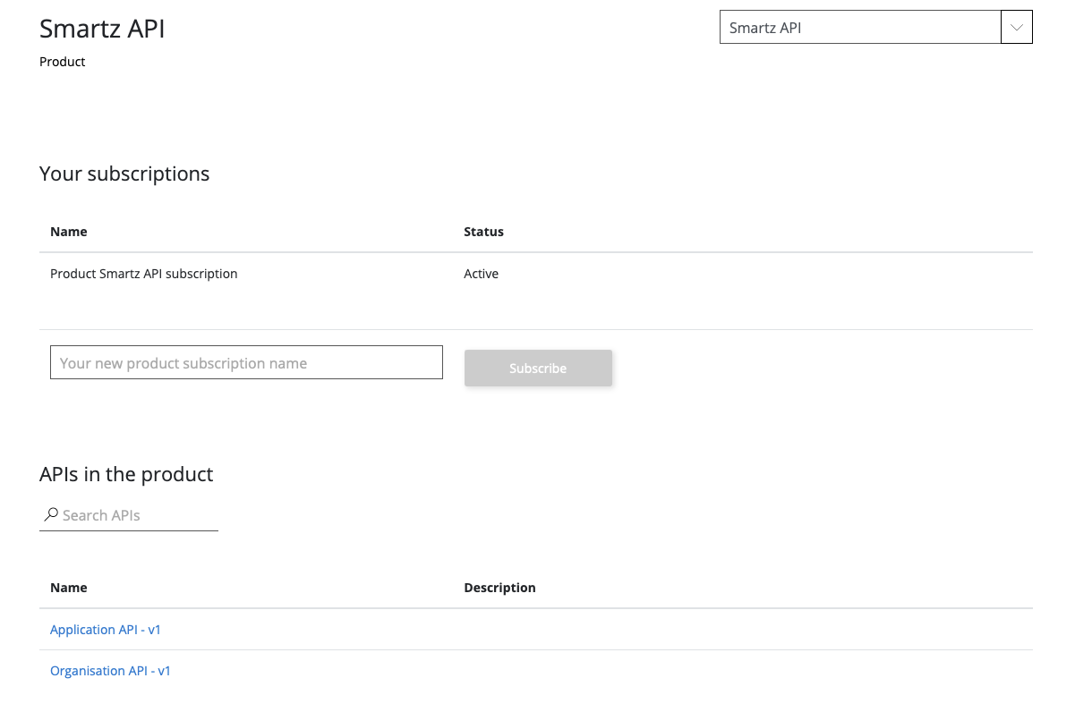Select the Product Smartz API subscription row
The width and height of the screenshot is (1092, 712).
pos(144,274)
